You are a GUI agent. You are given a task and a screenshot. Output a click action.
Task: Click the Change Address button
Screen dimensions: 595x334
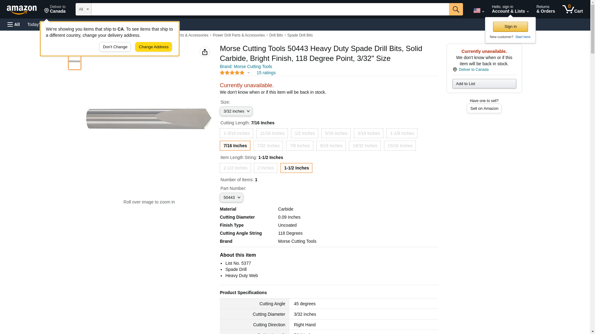tap(153, 47)
